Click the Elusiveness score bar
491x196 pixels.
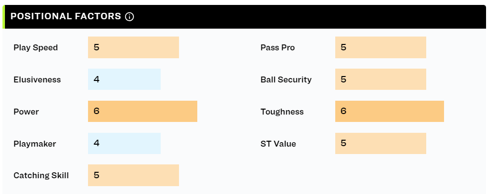pos(124,79)
